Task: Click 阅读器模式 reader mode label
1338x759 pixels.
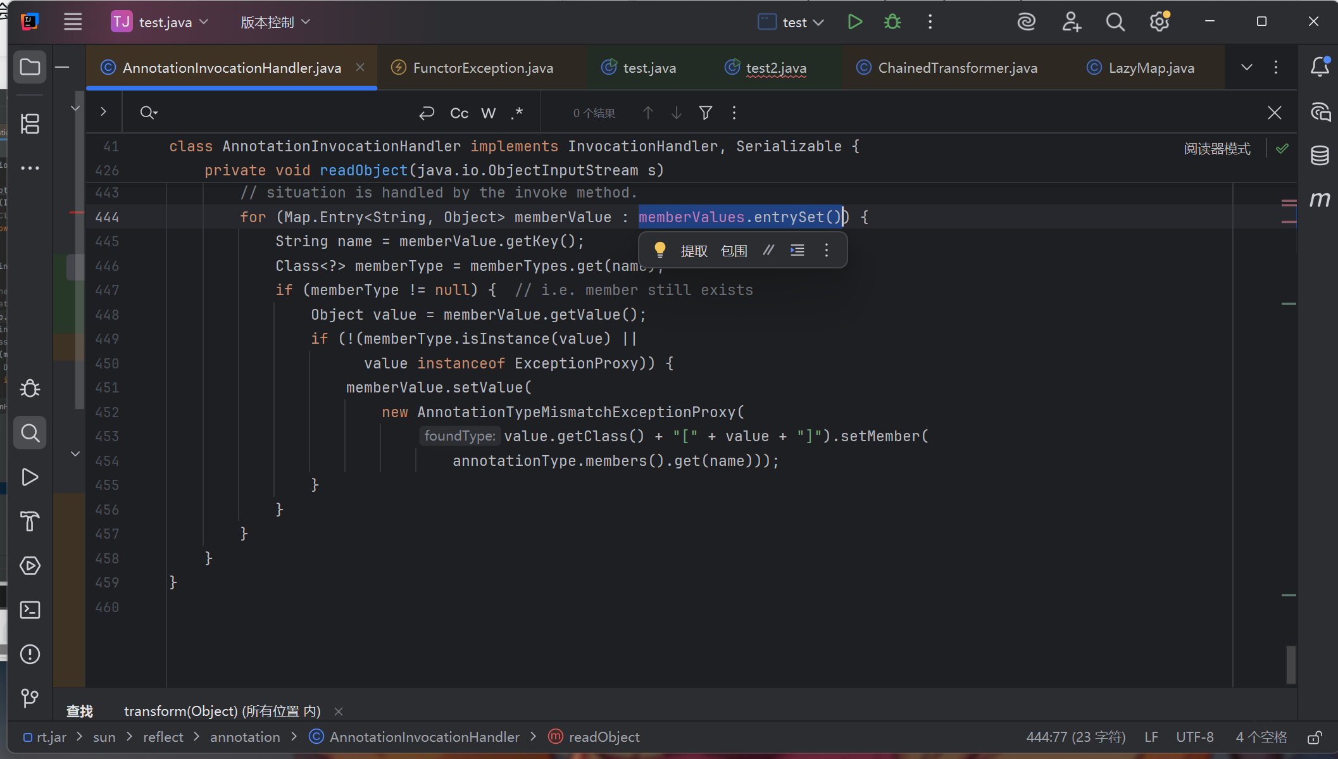Action: tap(1216, 149)
